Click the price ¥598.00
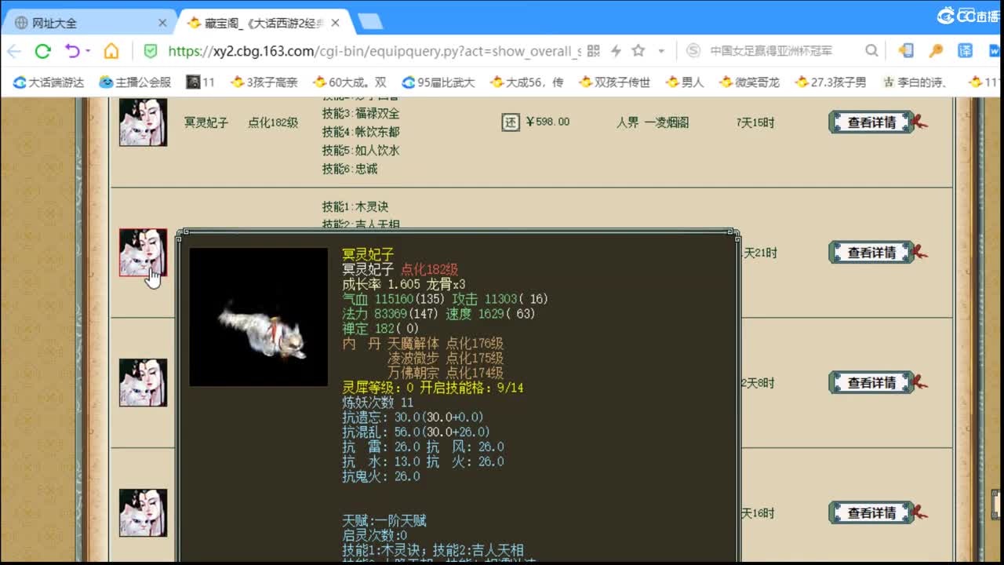 (x=547, y=122)
